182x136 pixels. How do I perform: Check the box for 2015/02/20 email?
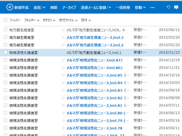click(5, 45)
